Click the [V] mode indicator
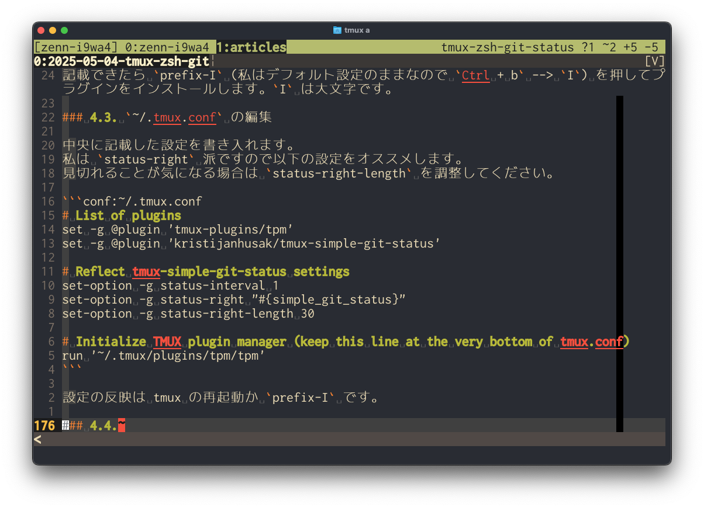The width and height of the screenshot is (704, 508). click(654, 61)
